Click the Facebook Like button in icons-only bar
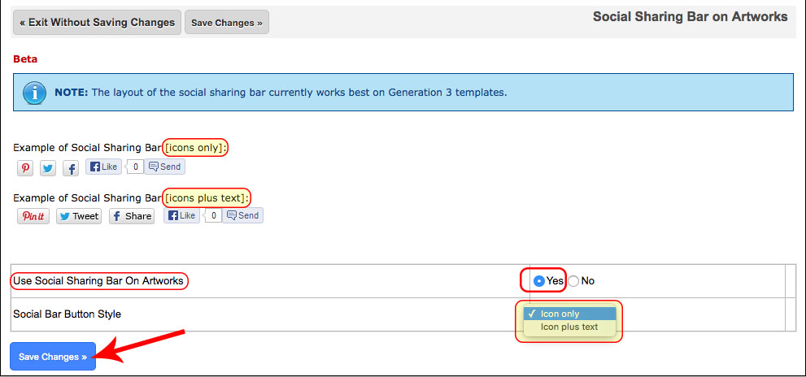The width and height of the screenshot is (806, 377). point(103,167)
